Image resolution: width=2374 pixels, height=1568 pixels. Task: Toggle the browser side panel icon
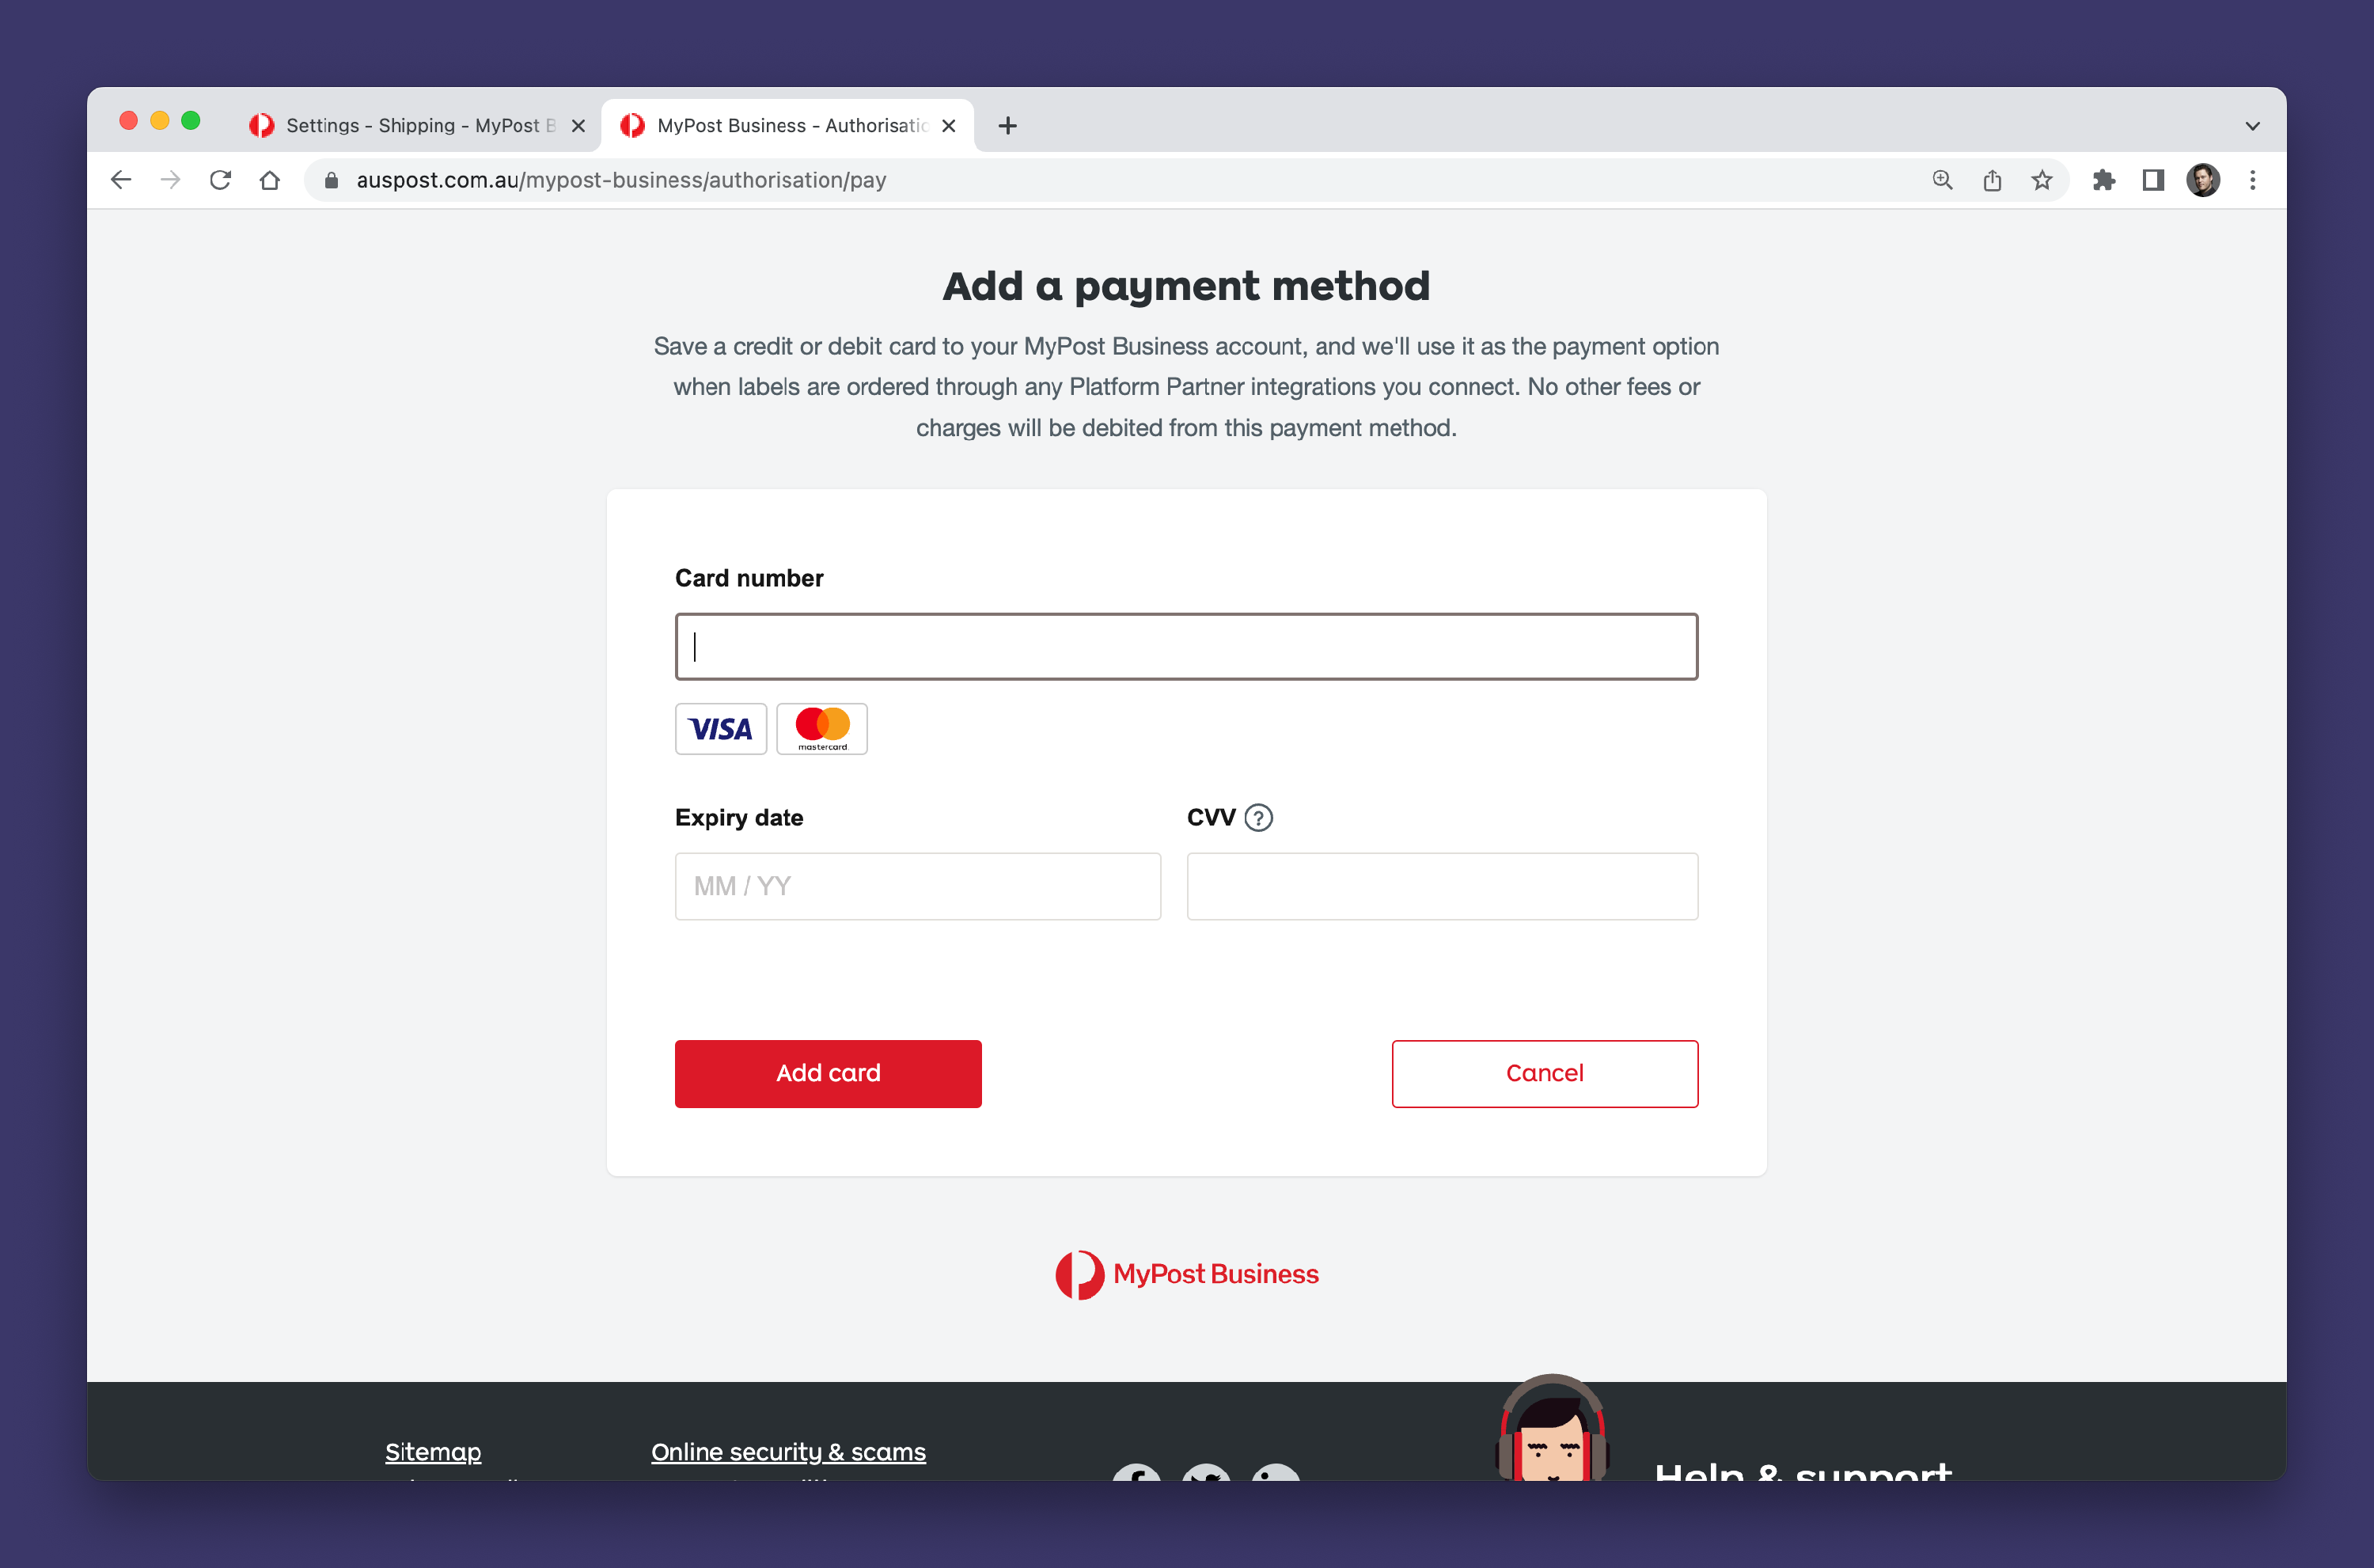click(2153, 180)
